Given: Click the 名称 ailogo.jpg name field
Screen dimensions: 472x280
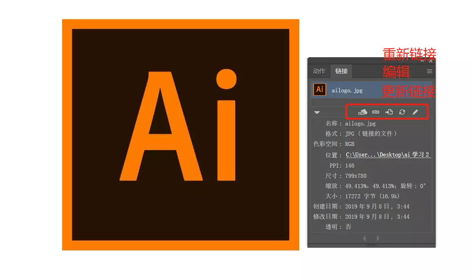Looking at the screenshot, I should point(360,123).
